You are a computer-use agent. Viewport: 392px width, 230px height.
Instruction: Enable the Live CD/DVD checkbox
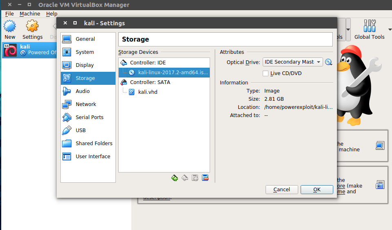(266, 73)
